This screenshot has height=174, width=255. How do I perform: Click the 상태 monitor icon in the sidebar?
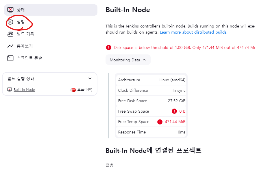pyautogui.click(x=10, y=10)
